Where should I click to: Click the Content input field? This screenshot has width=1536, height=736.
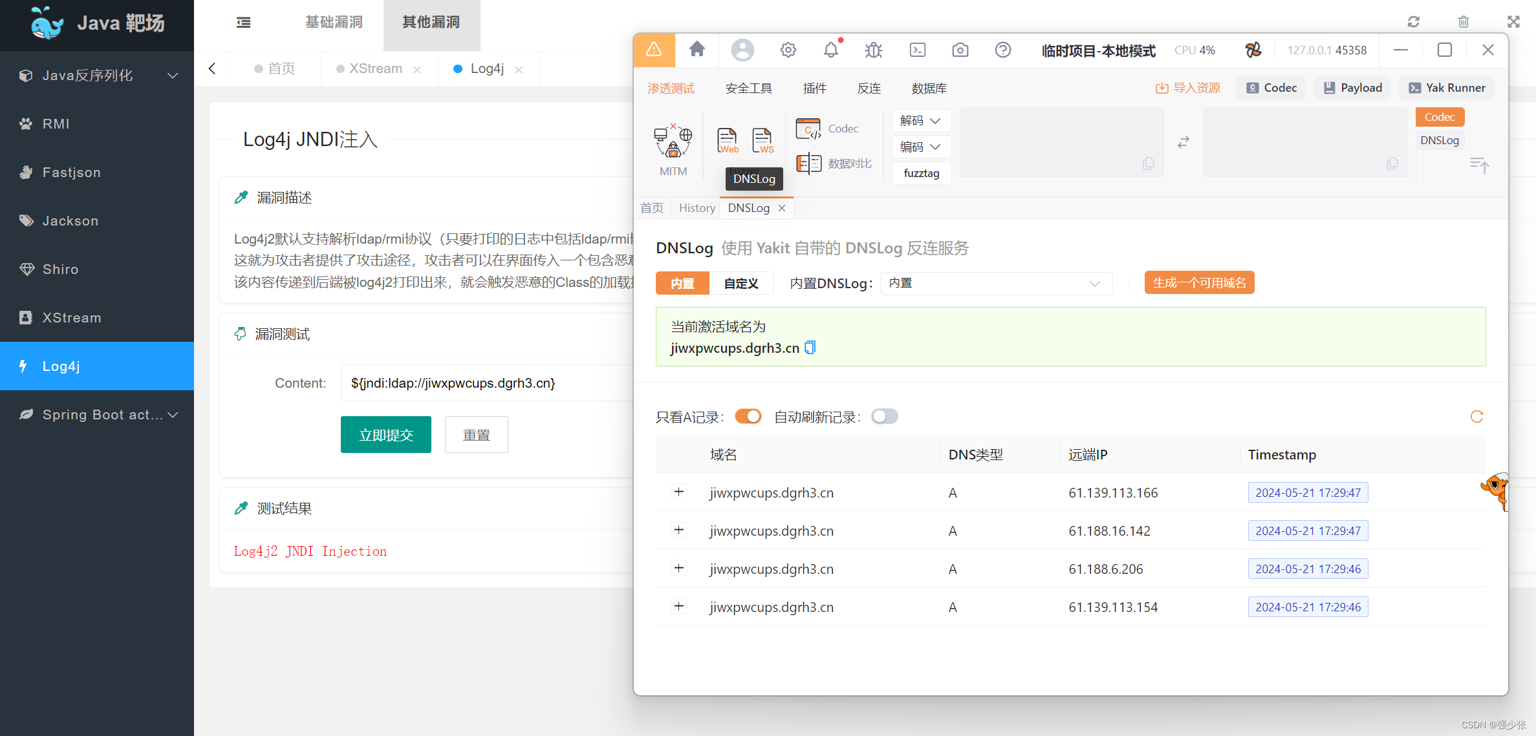(x=486, y=383)
